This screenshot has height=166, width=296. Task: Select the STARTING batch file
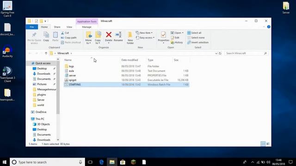126,85
